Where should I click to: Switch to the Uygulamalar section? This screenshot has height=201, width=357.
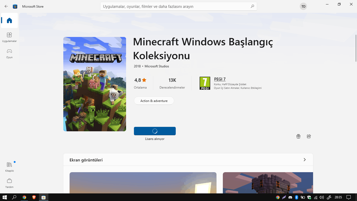tap(9, 37)
